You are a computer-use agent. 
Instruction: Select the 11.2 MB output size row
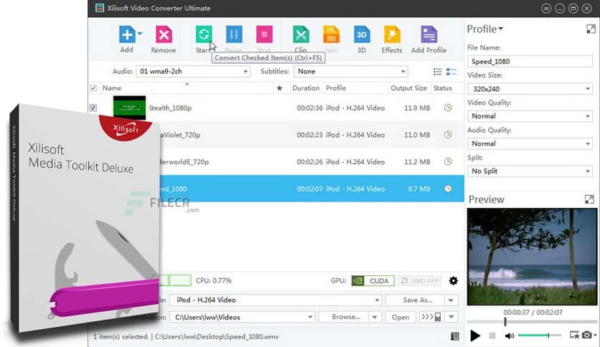point(312,161)
